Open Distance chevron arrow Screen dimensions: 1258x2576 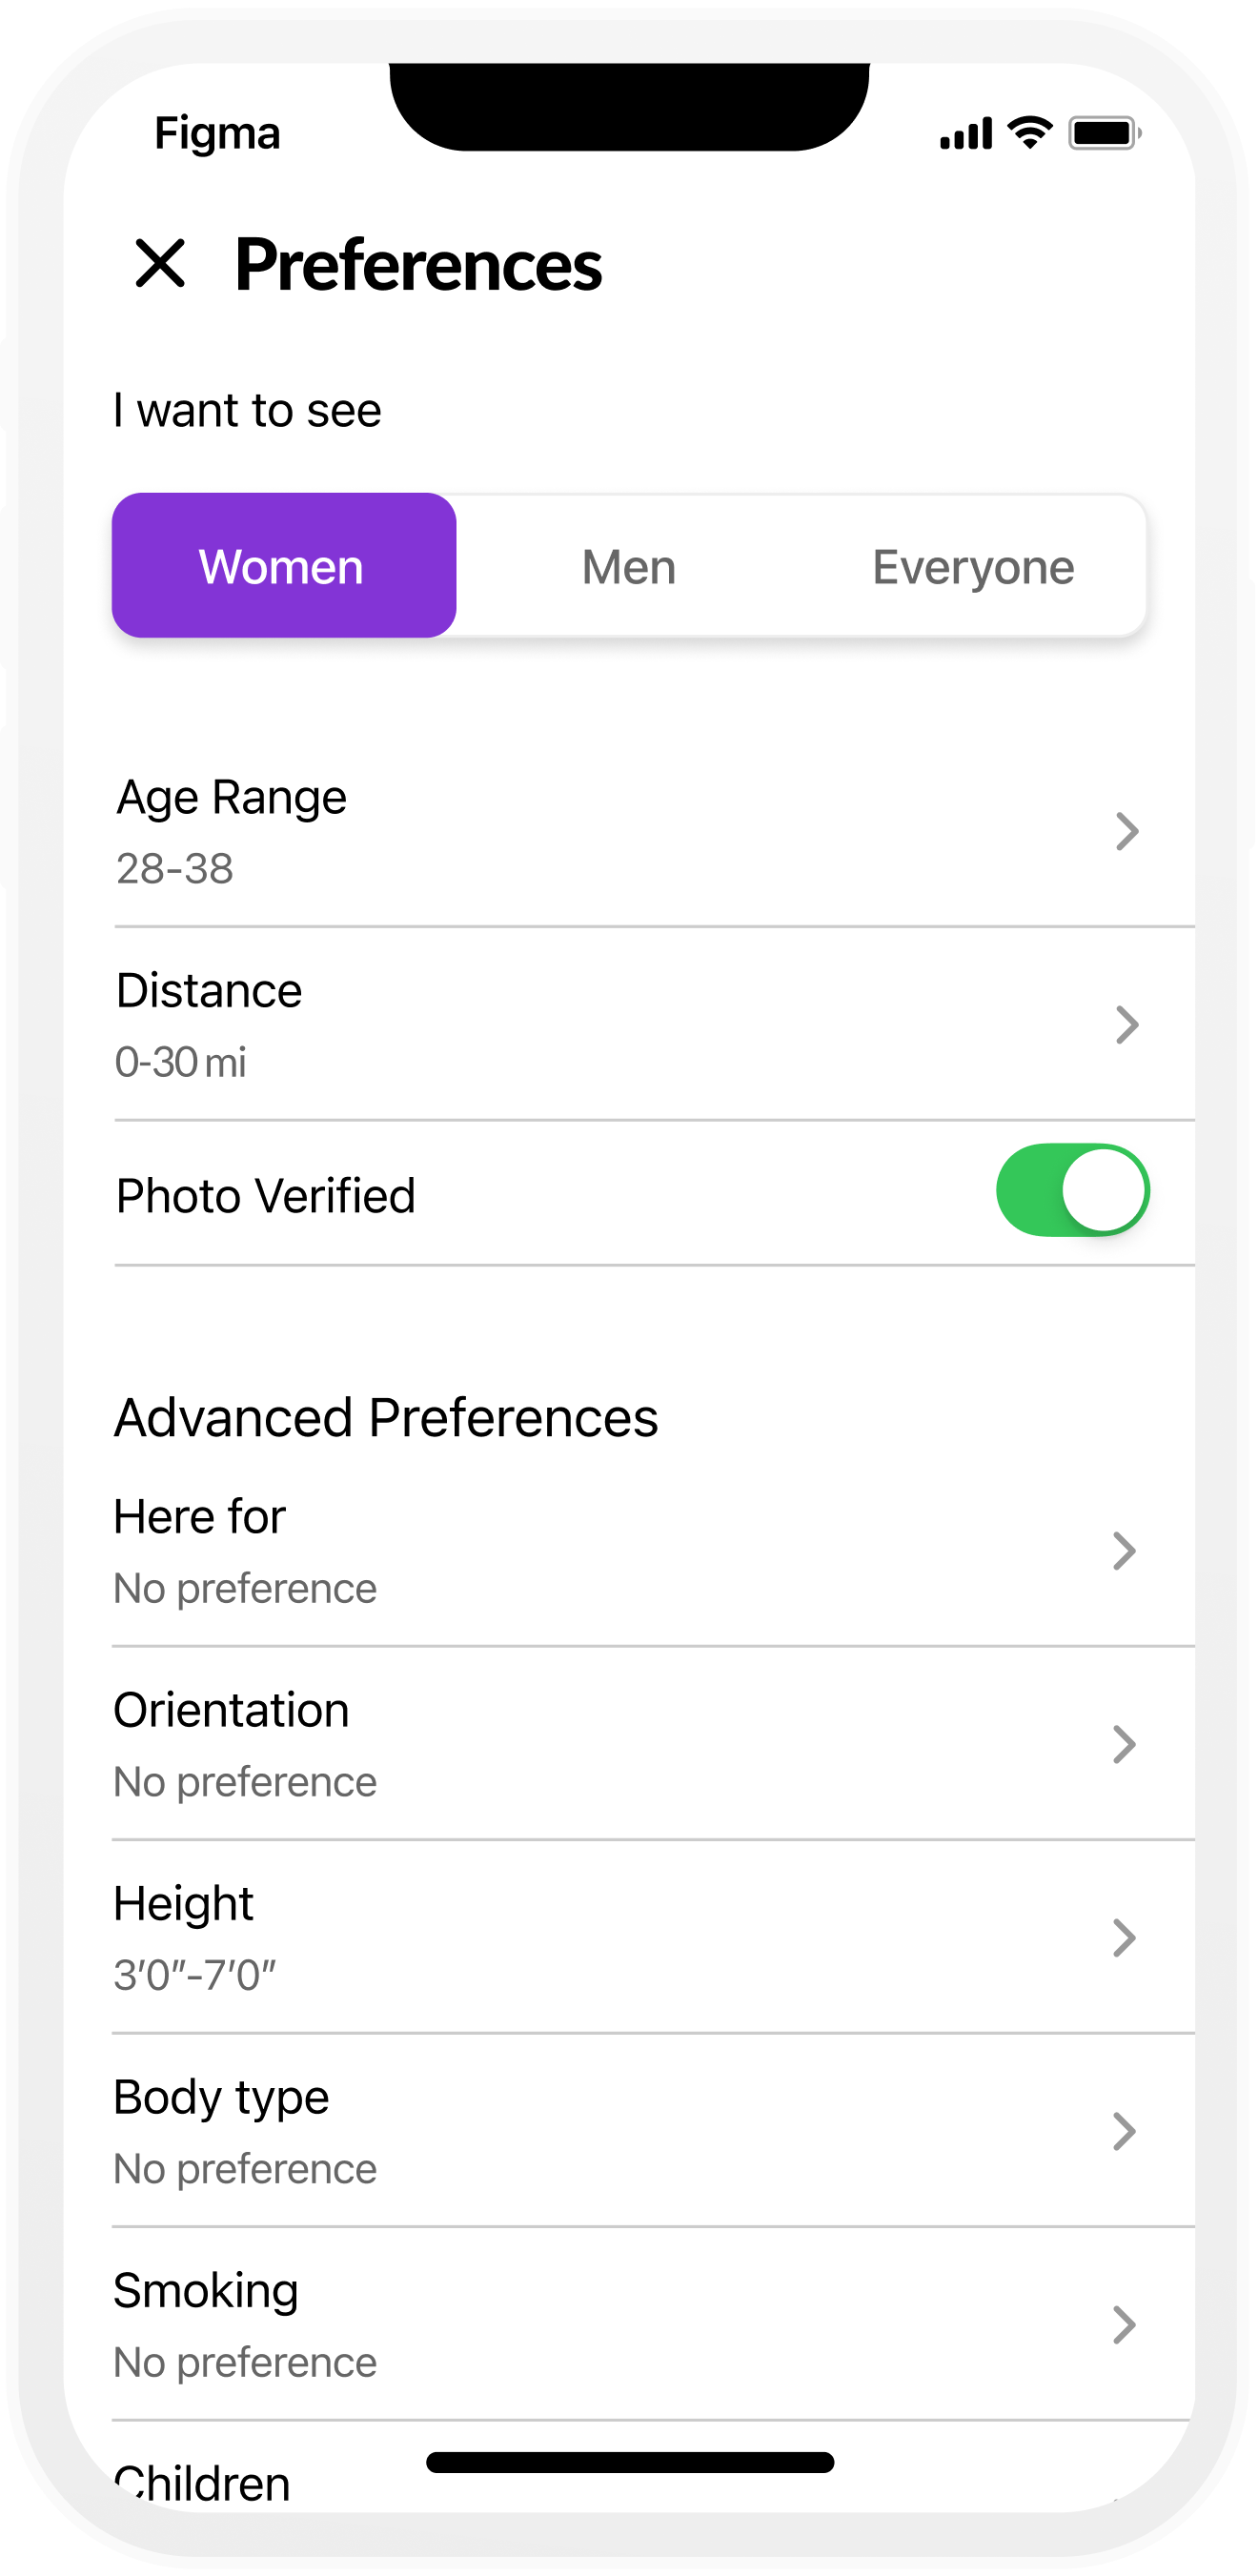tap(1126, 1025)
